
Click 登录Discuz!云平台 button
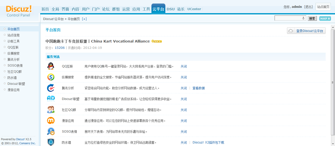pyautogui.click(x=306, y=31)
